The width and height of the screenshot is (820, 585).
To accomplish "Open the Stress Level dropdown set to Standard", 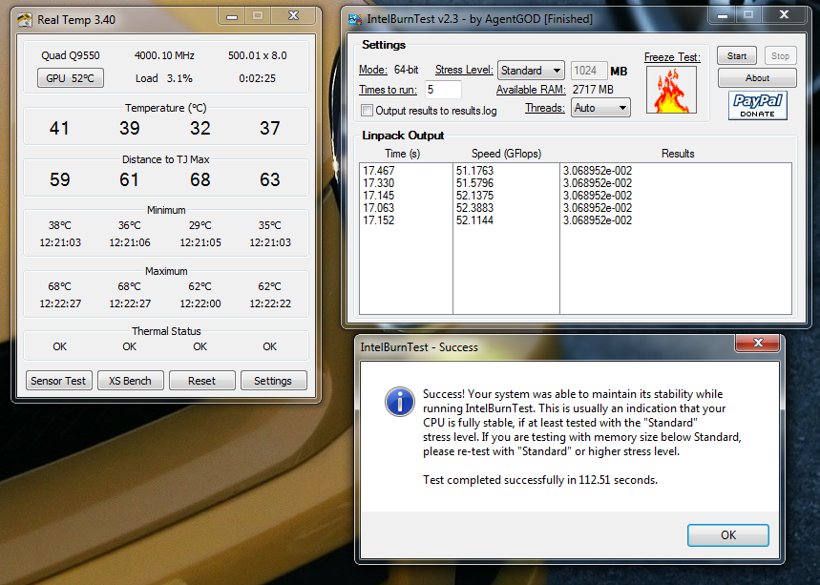I will (531, 70).
